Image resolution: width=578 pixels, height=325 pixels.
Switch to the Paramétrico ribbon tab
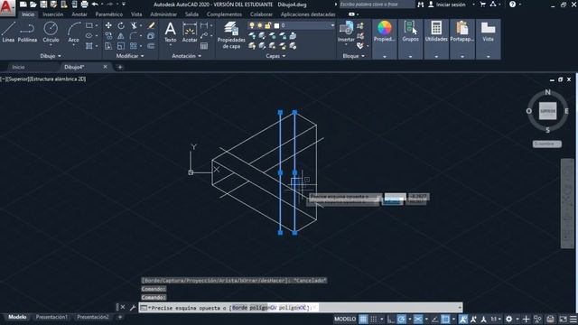pyautogui.click(x=108, y=14)
